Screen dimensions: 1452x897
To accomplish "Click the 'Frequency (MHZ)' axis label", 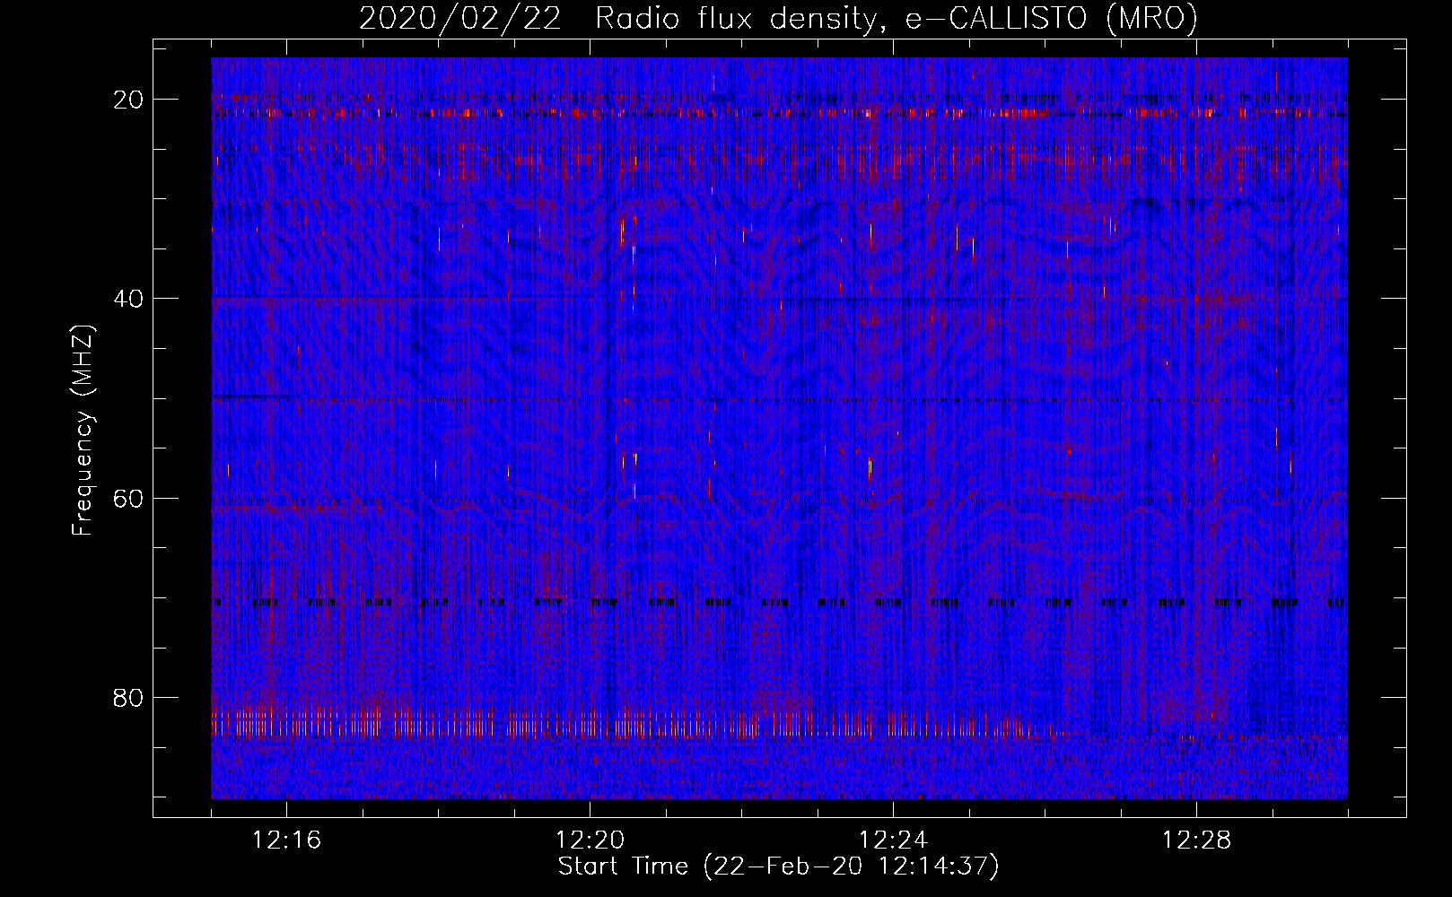I will tap(83, 431).
